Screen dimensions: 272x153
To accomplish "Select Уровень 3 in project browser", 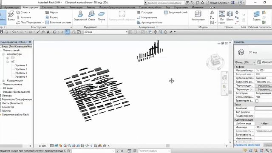I will pos(21,73).
